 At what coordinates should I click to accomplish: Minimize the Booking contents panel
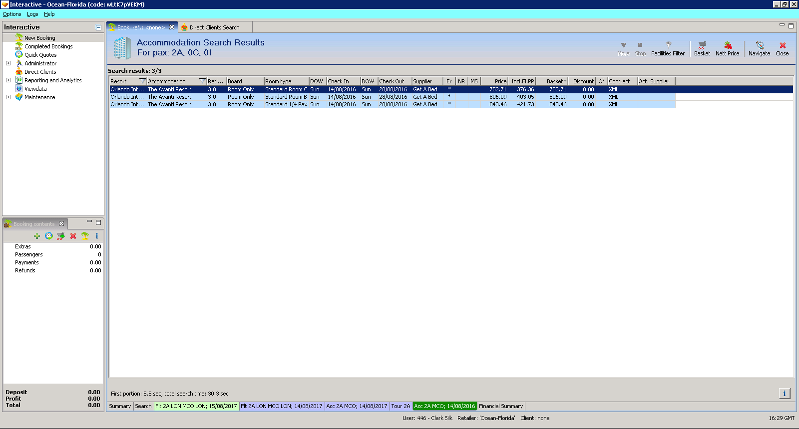(89, 221)
